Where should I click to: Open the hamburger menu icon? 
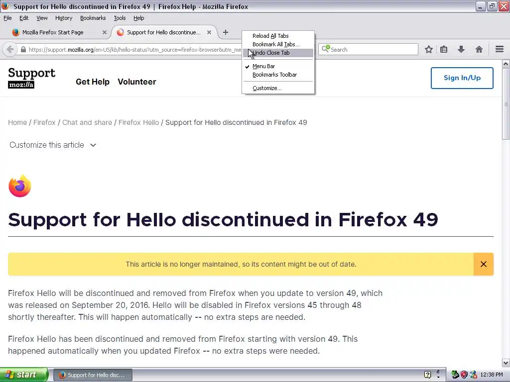coord(499,49)
